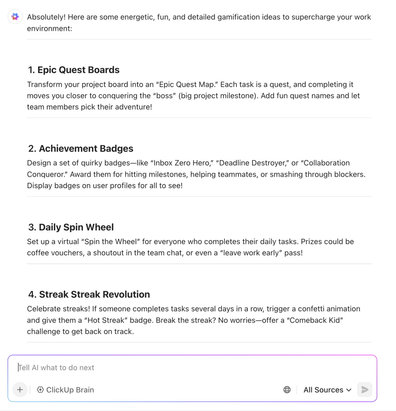The image size is (396, 411).
Task: Expand the chevron next to All Sources
Action: tap(348, 390)
